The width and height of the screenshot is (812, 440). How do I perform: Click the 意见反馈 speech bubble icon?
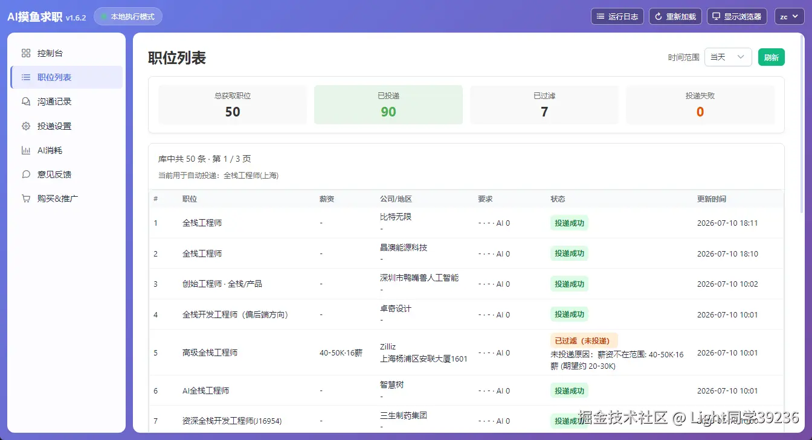25,174
